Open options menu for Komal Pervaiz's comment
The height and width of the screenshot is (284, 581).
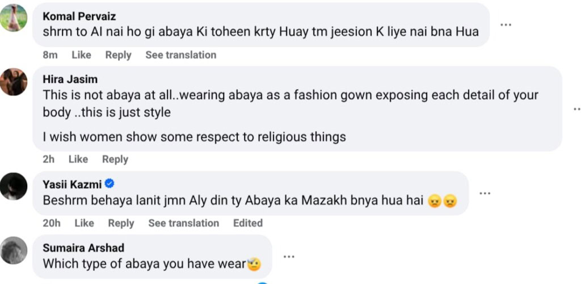coord(506,24)
